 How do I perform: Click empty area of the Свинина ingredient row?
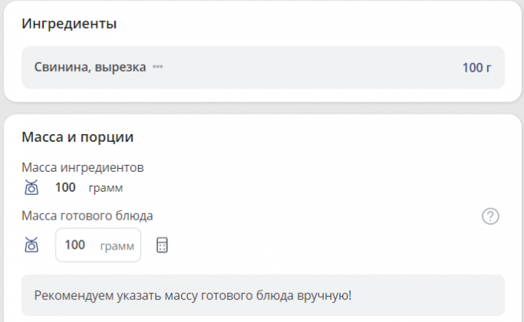(308, 67)
